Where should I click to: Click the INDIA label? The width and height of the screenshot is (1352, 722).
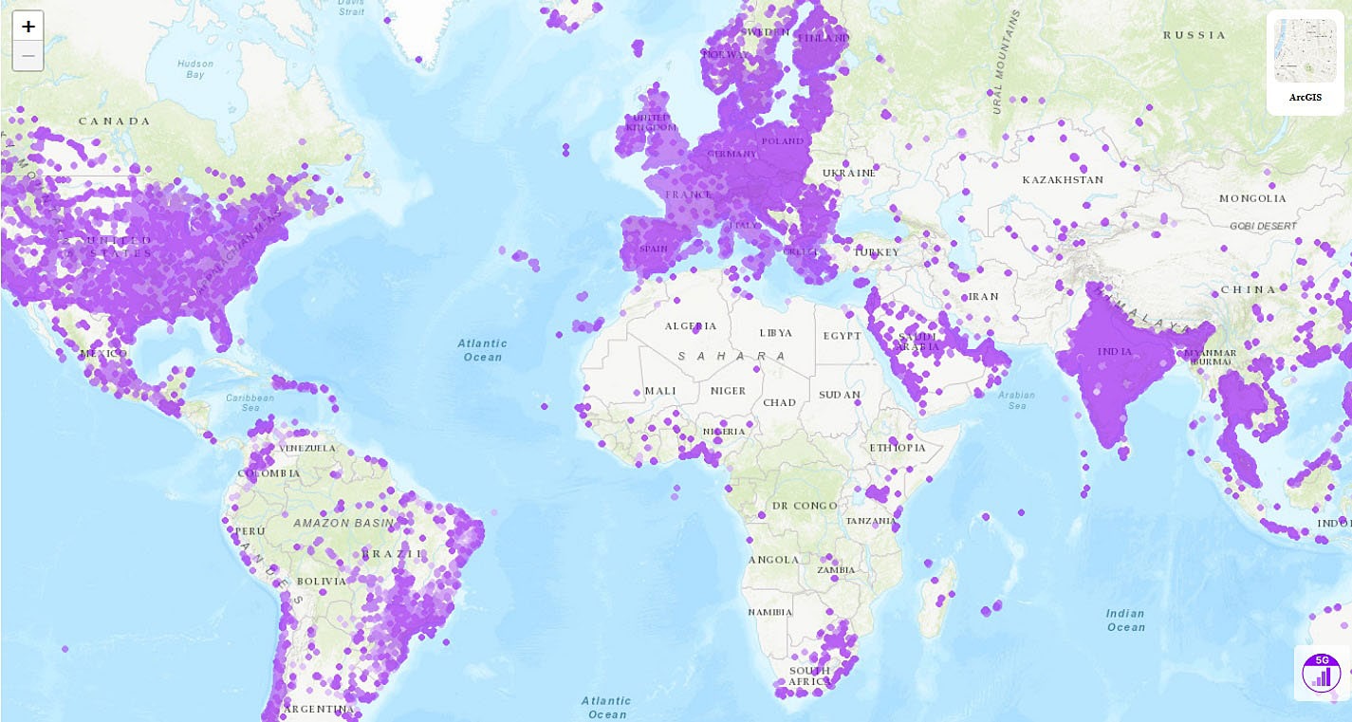(x=1114, y=352)
